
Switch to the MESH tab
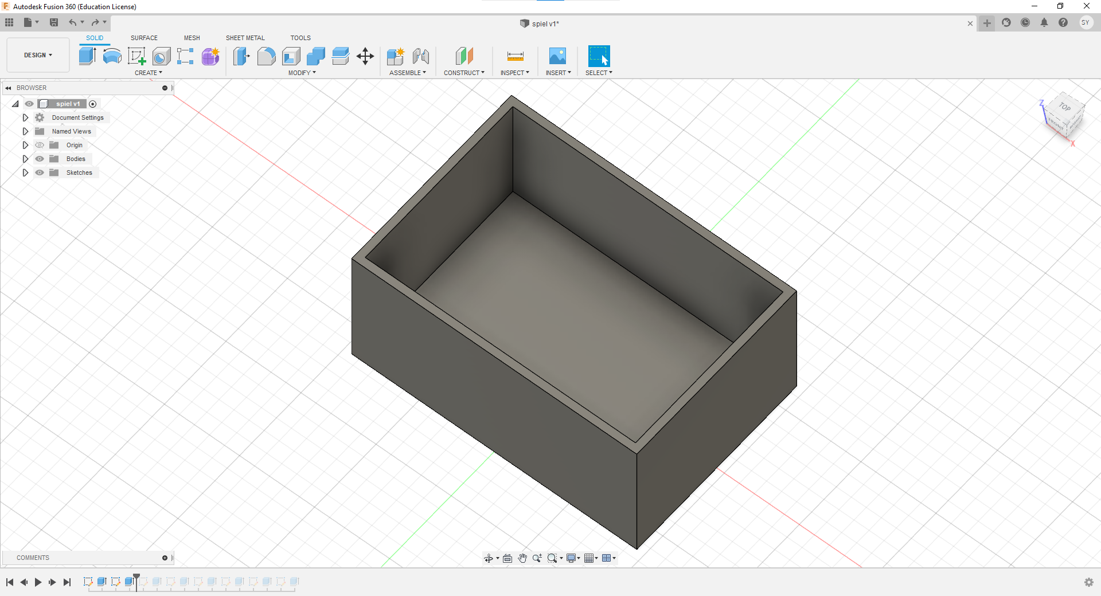pyautogui.click(x=192, y=38)
